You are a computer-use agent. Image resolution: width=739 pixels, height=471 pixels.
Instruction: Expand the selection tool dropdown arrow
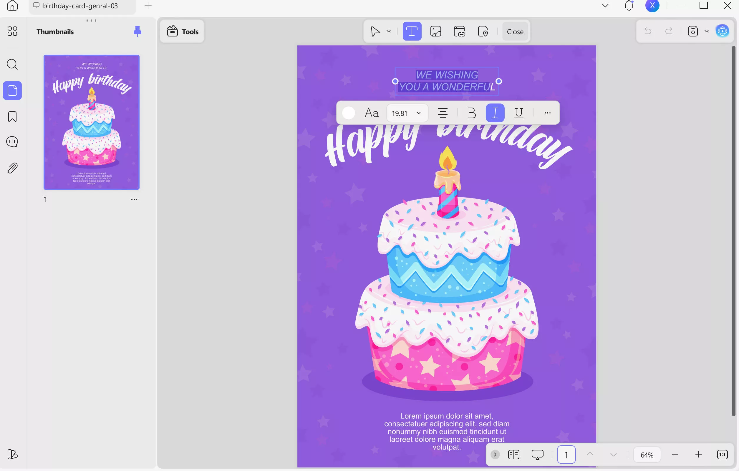[388, 31]
